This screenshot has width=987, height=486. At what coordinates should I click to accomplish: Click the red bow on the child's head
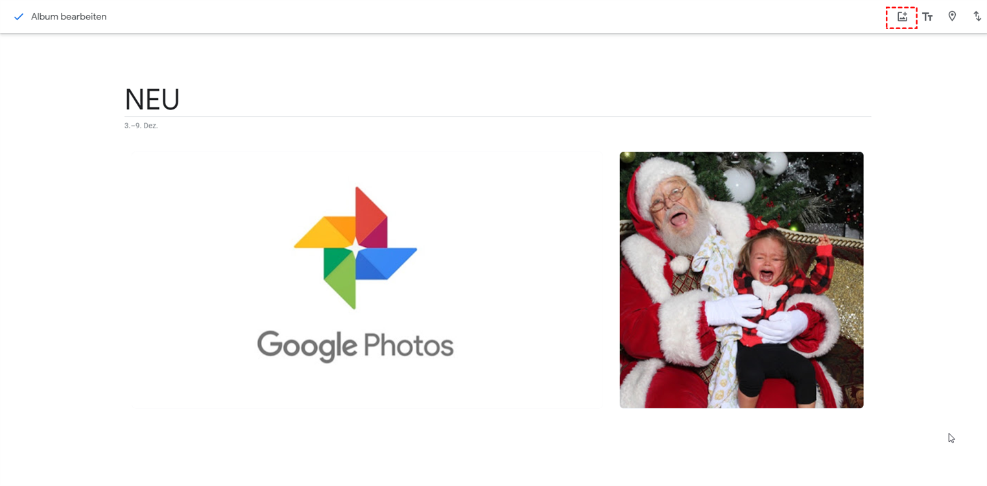tap(760, 227)
